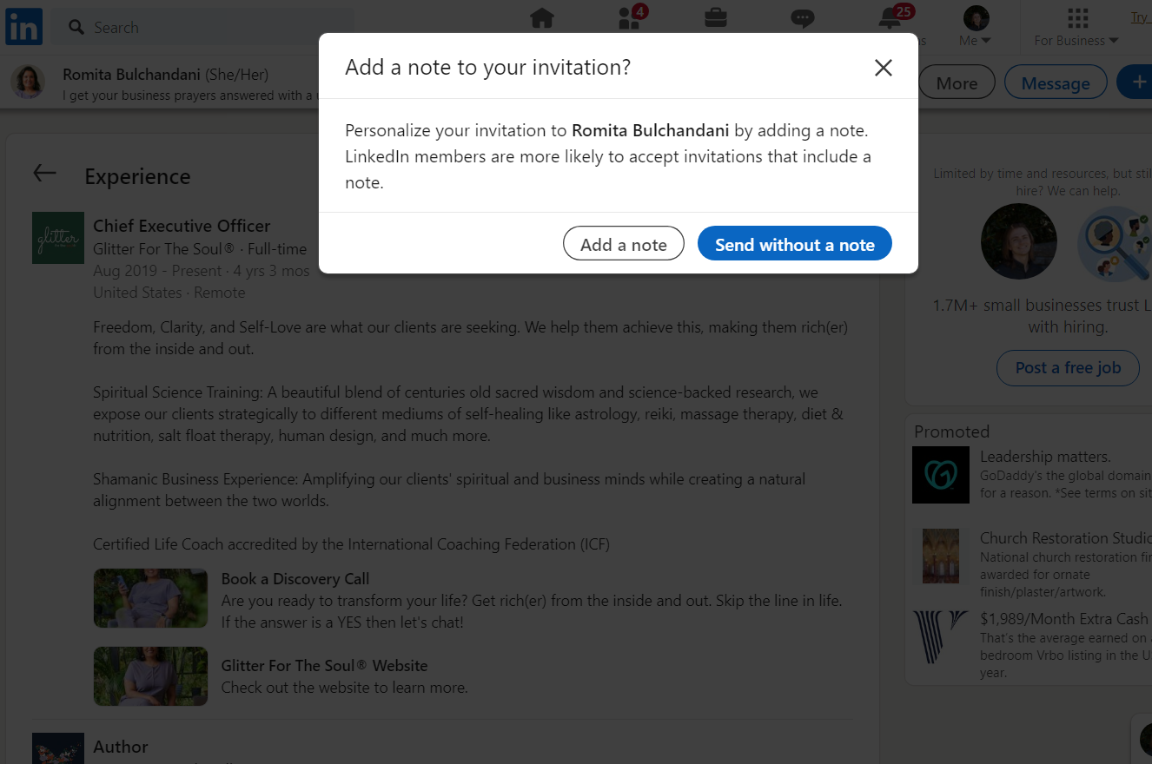Open the Home icon in navigation
This screenshot has height=764, width=1152.
tap(542, 18)
